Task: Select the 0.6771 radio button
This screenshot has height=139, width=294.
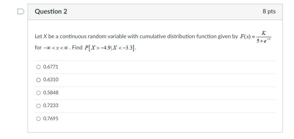Action: click(38, 67)
